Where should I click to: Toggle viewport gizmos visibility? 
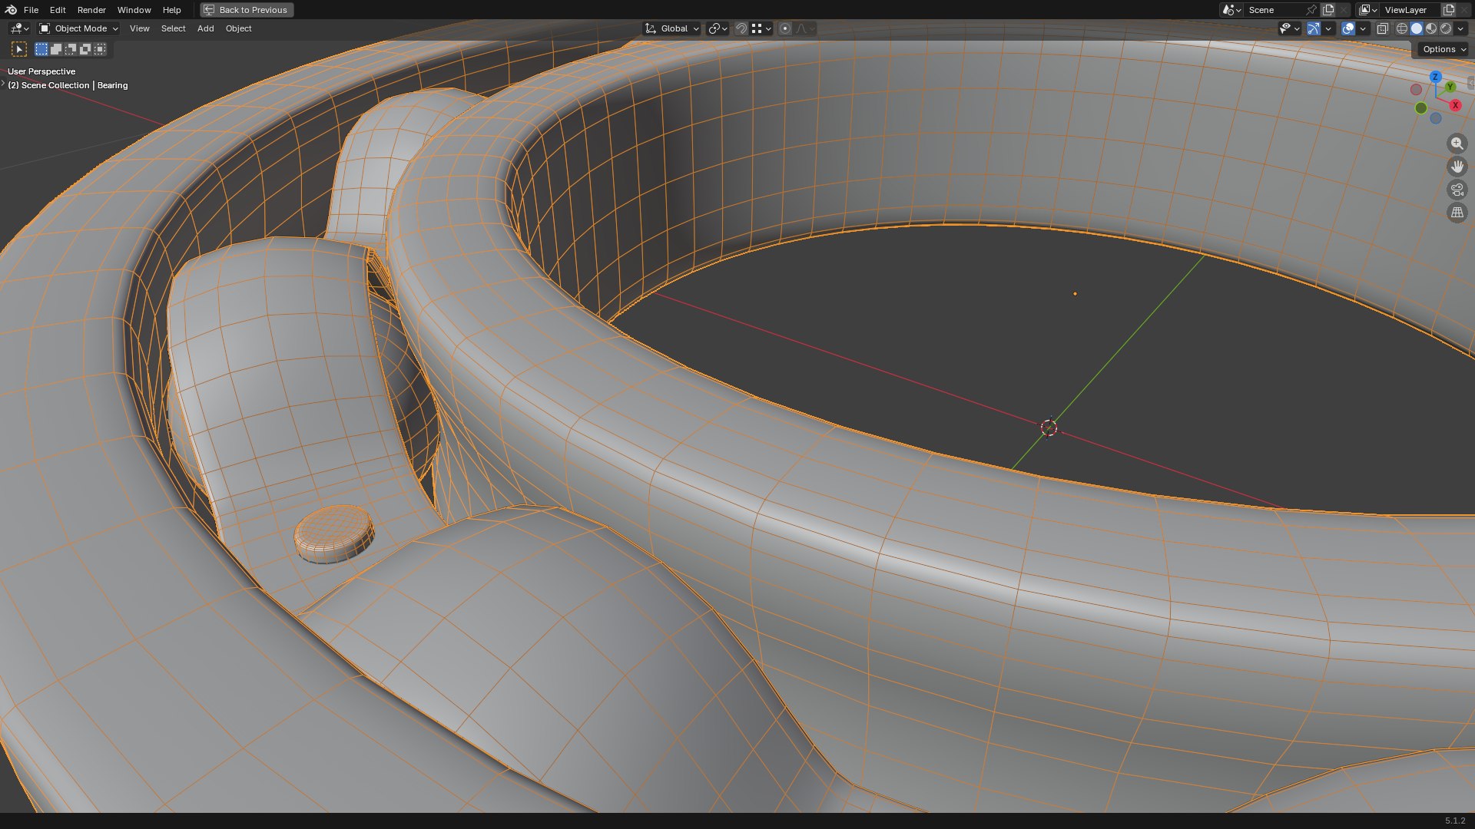point(1314,28)
